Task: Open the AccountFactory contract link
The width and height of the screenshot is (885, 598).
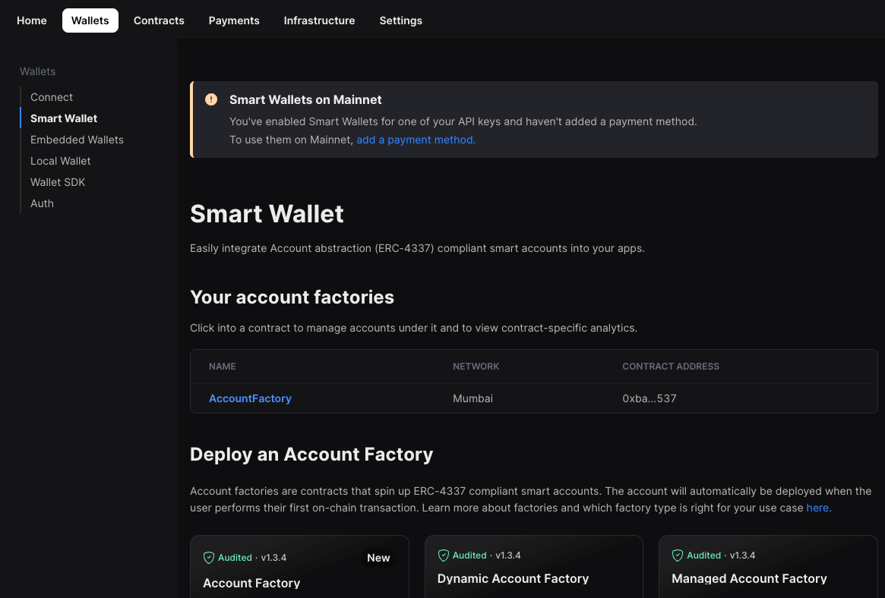Action: (x=250, y=398)
